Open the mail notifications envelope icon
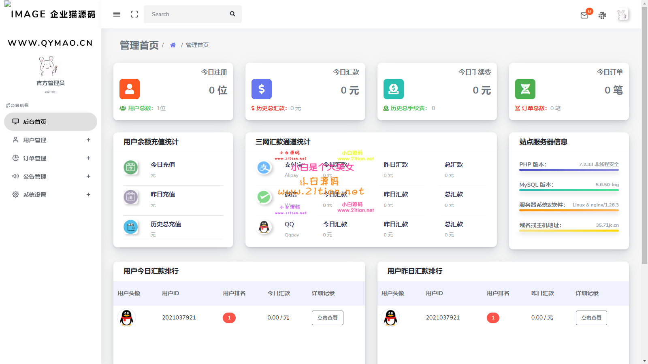This screenshot has width=648, height=364. [584, 15]
